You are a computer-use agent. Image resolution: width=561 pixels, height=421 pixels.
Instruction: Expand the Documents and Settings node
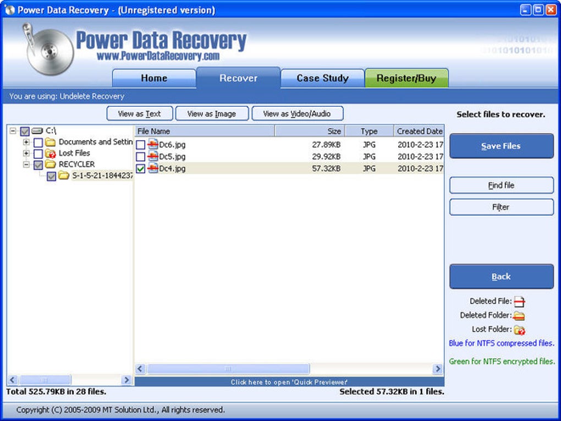pos(26,142)
